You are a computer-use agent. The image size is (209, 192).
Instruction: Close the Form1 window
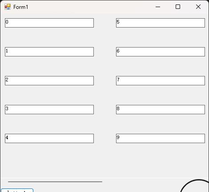[198, 7]
